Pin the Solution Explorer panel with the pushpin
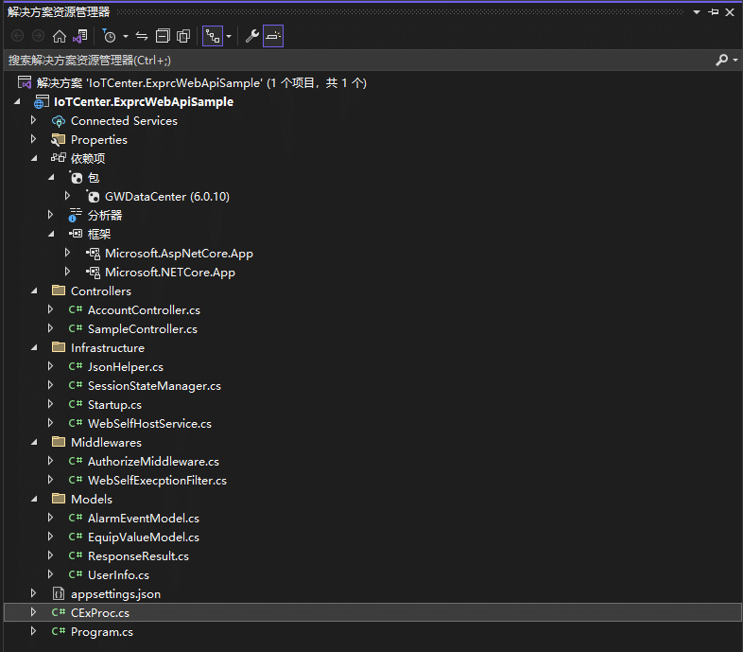743x652 pixels. click(714, 12)
